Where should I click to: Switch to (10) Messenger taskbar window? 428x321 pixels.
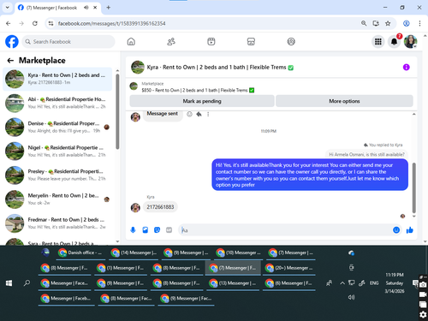tap(239, 253)
